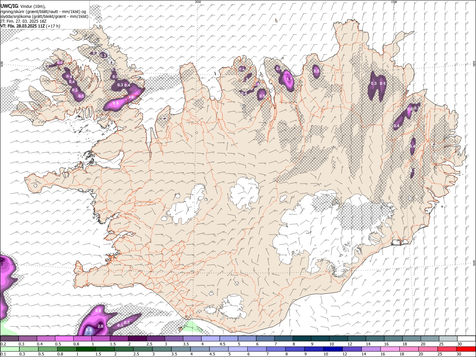476x357 pixels.
Task: Click the dark teal 8 swatch, upper legend row
Action: tap(302, 338)
